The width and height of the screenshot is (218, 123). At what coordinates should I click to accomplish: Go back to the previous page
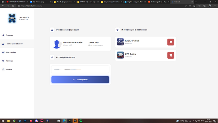coord(3,6)
